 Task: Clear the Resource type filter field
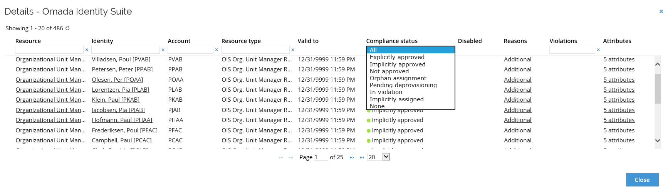point(293,49)
